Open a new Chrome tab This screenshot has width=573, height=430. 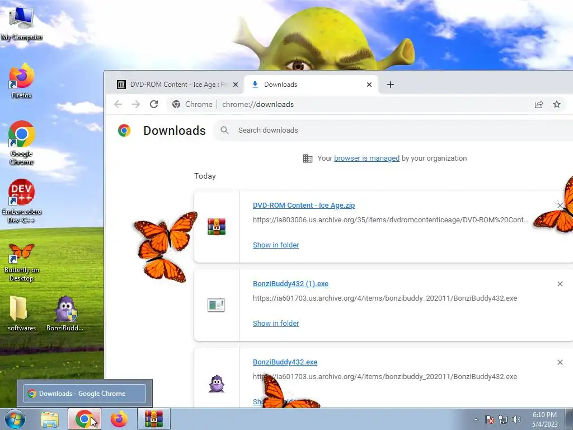pos(390,85)
